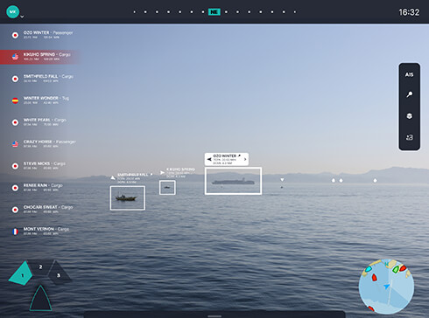The height and width of the screenshot is (318, 429).
Task: Expand the dropdown chevron beside MK avatar
Action: (x=22, y=17)
